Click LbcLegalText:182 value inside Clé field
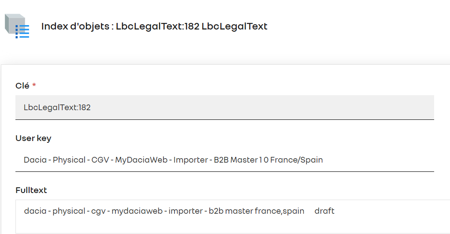 (x=57, y=108)
